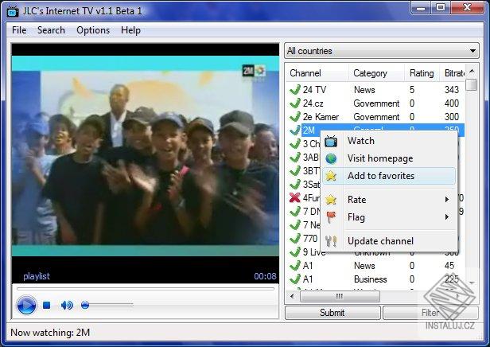
Task: Click the tools icon beside Update channel
Action: tap(331, 241)
